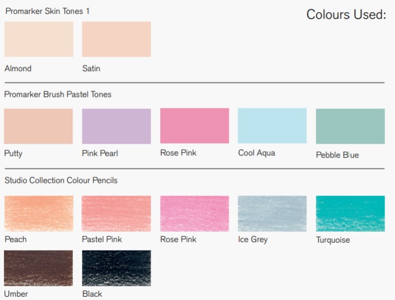Click the Turquoise label text

[333, 240]
